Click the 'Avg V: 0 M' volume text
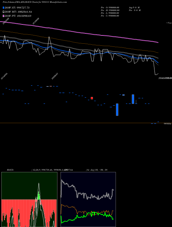This screenshot has height=227, width=172. 135,8
